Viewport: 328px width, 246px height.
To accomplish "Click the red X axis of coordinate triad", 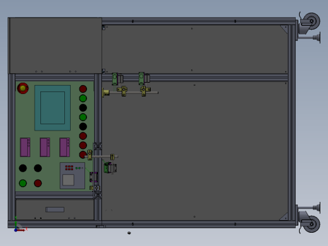I will [21, 230].
